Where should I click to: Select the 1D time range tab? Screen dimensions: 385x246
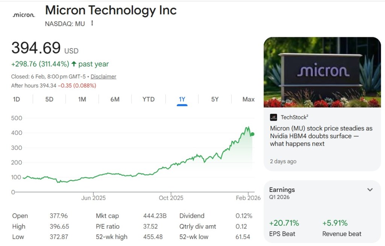(x=17, y=99)
